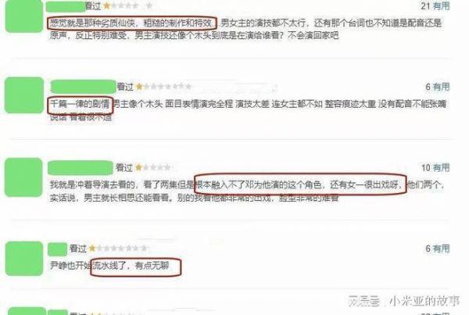
Task: Open username of third reviewer
Action: coord(81,167)
